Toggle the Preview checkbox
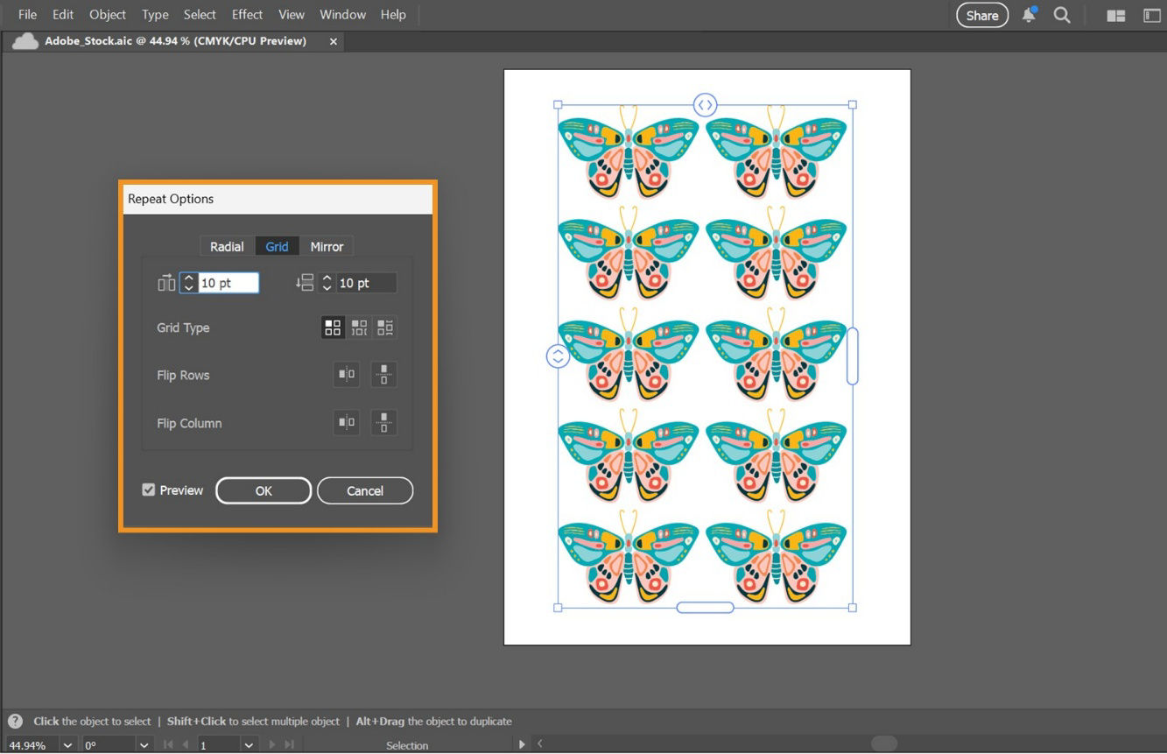 (x=149, y=490)
